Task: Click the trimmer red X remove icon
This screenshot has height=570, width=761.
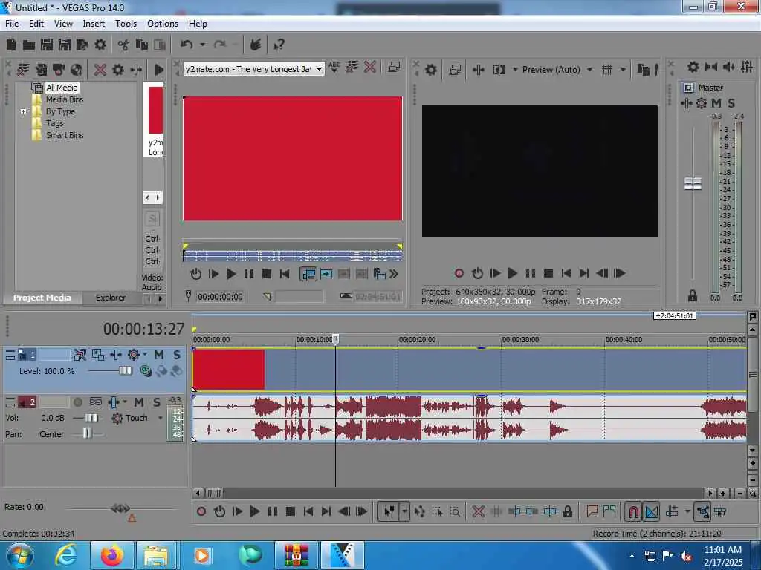Action: [370, 67]
